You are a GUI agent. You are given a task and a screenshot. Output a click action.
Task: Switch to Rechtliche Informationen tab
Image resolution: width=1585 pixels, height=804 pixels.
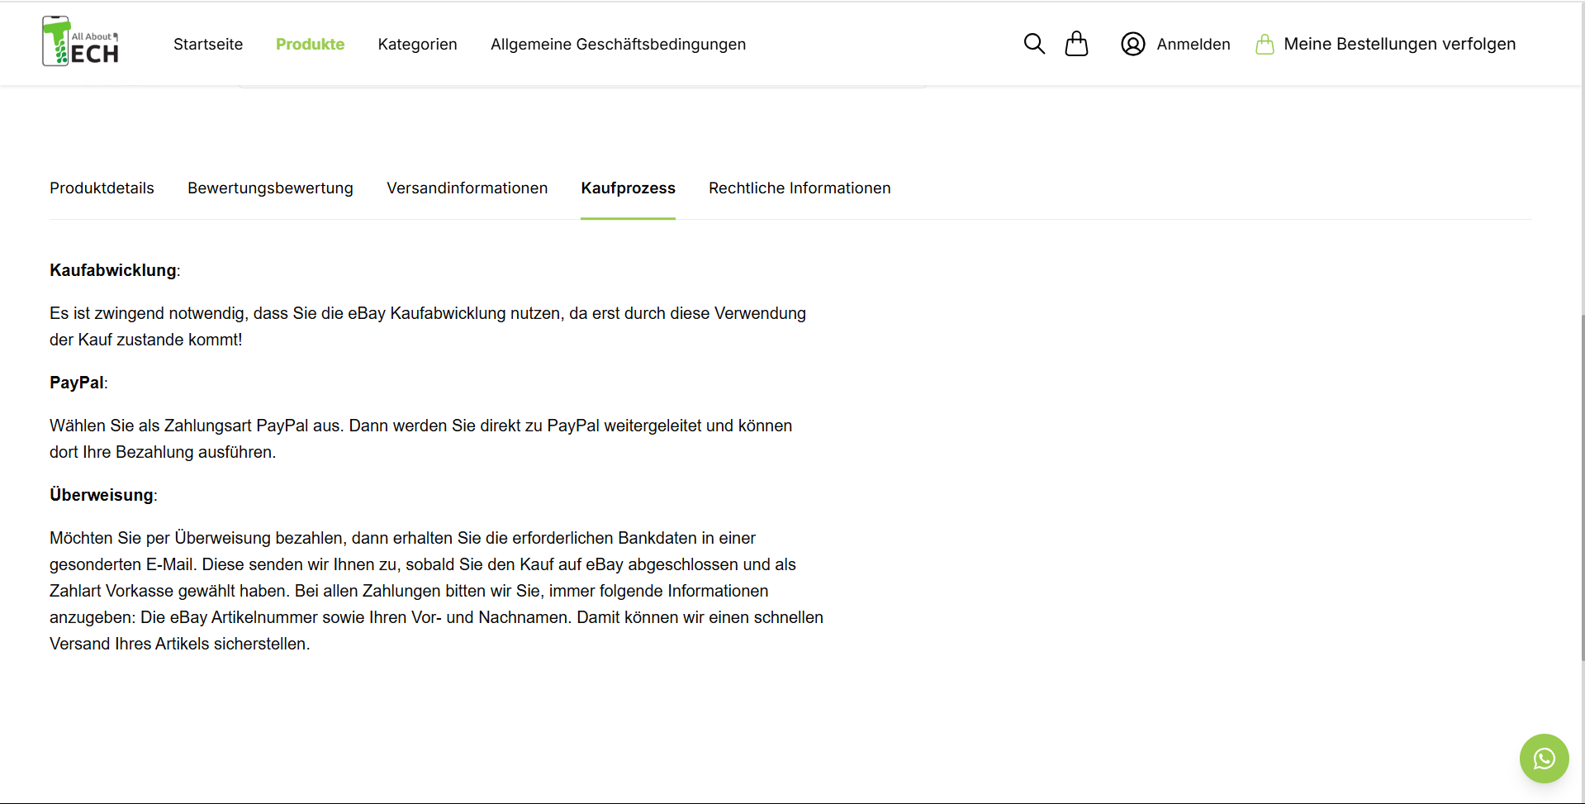(800, 188)
